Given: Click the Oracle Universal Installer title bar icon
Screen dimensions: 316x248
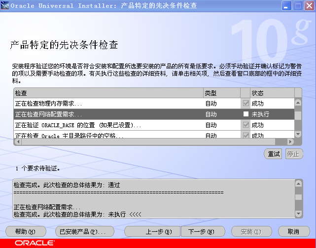Looking at the screenshot, I should click(x=5, y=5).
